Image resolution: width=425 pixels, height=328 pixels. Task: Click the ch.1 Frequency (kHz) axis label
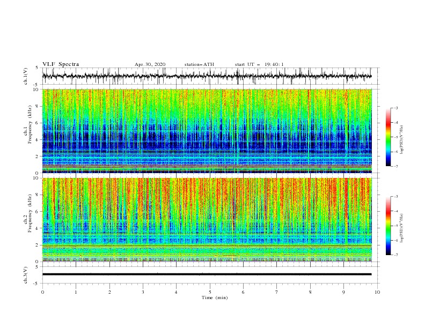pos(28,125)
